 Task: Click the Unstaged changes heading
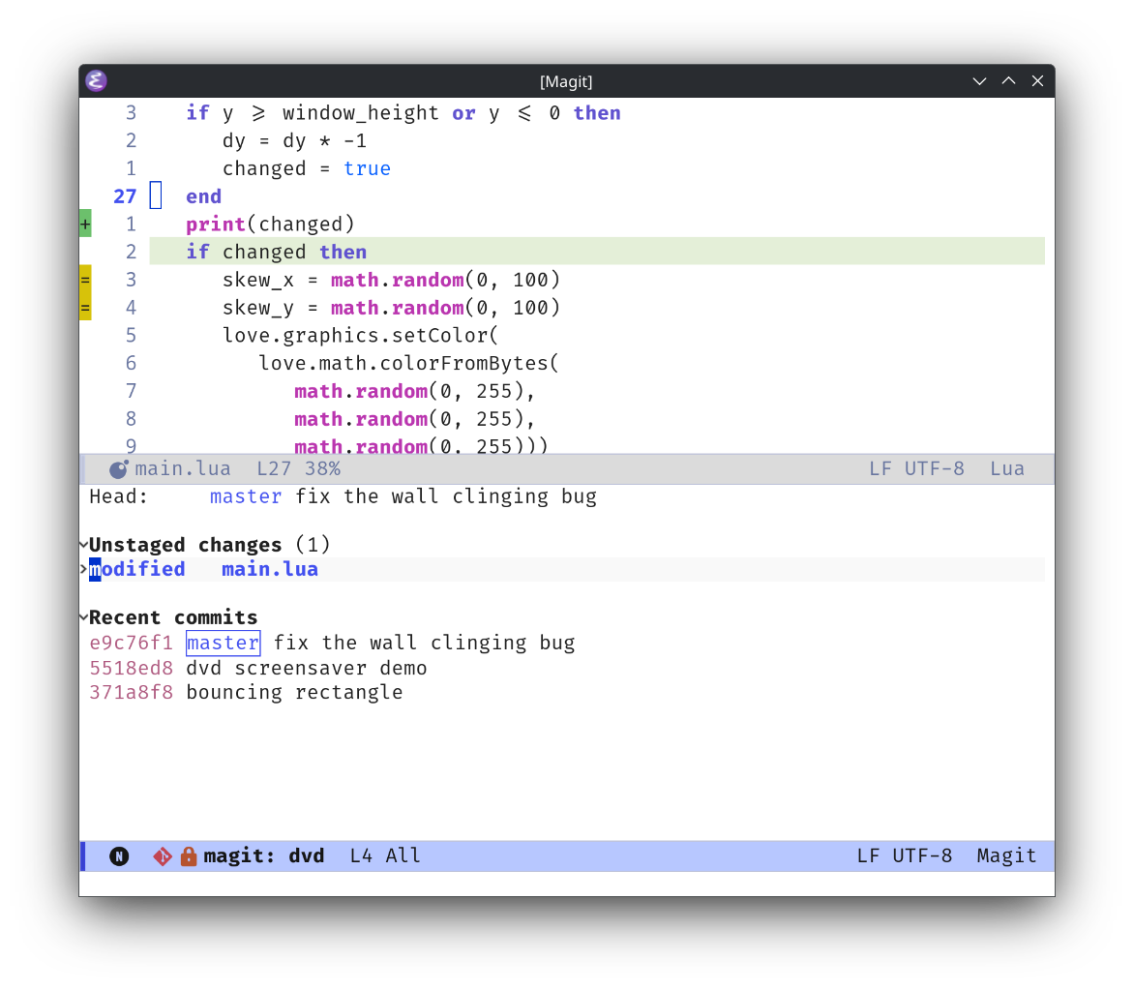tap(185, 545)
